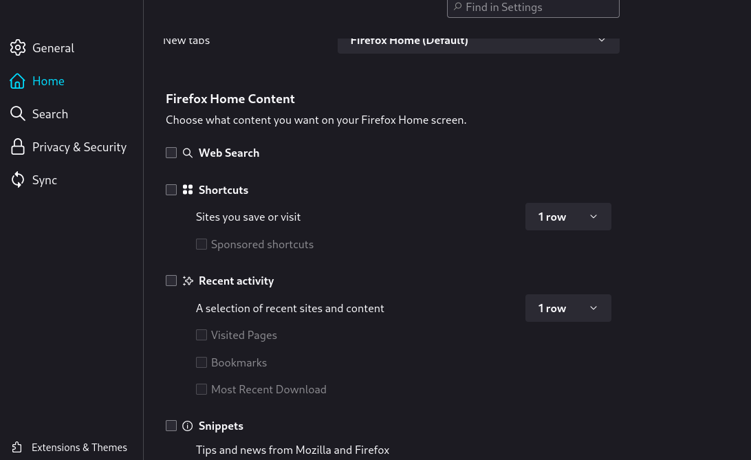Image resolution: width=751 pixels, height=460 pixels.
Task: Focus the Find in Settings field
Action: pos(540,8)
